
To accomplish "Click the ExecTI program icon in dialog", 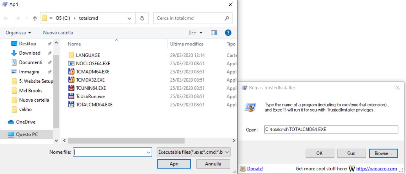I will [250, 108].
